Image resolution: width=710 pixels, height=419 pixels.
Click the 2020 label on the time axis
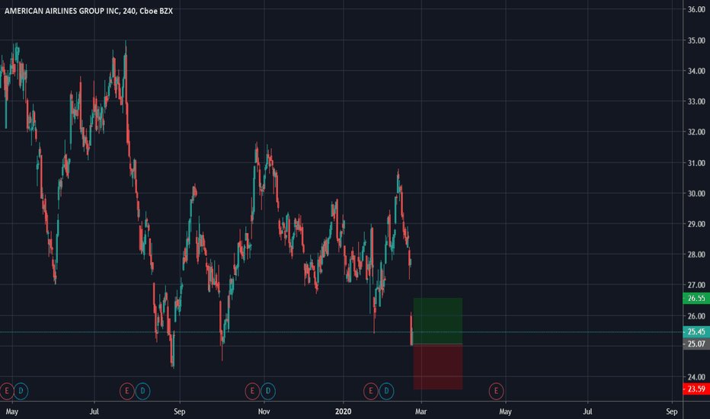coord(344,411)
